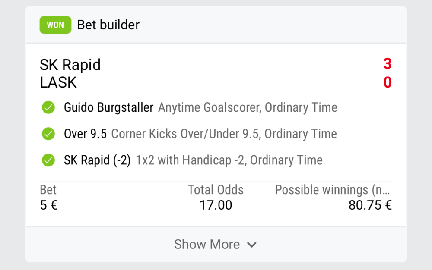
Task: Click the possible winnings 80.75 € amount
Action: (x=370, y=205)
